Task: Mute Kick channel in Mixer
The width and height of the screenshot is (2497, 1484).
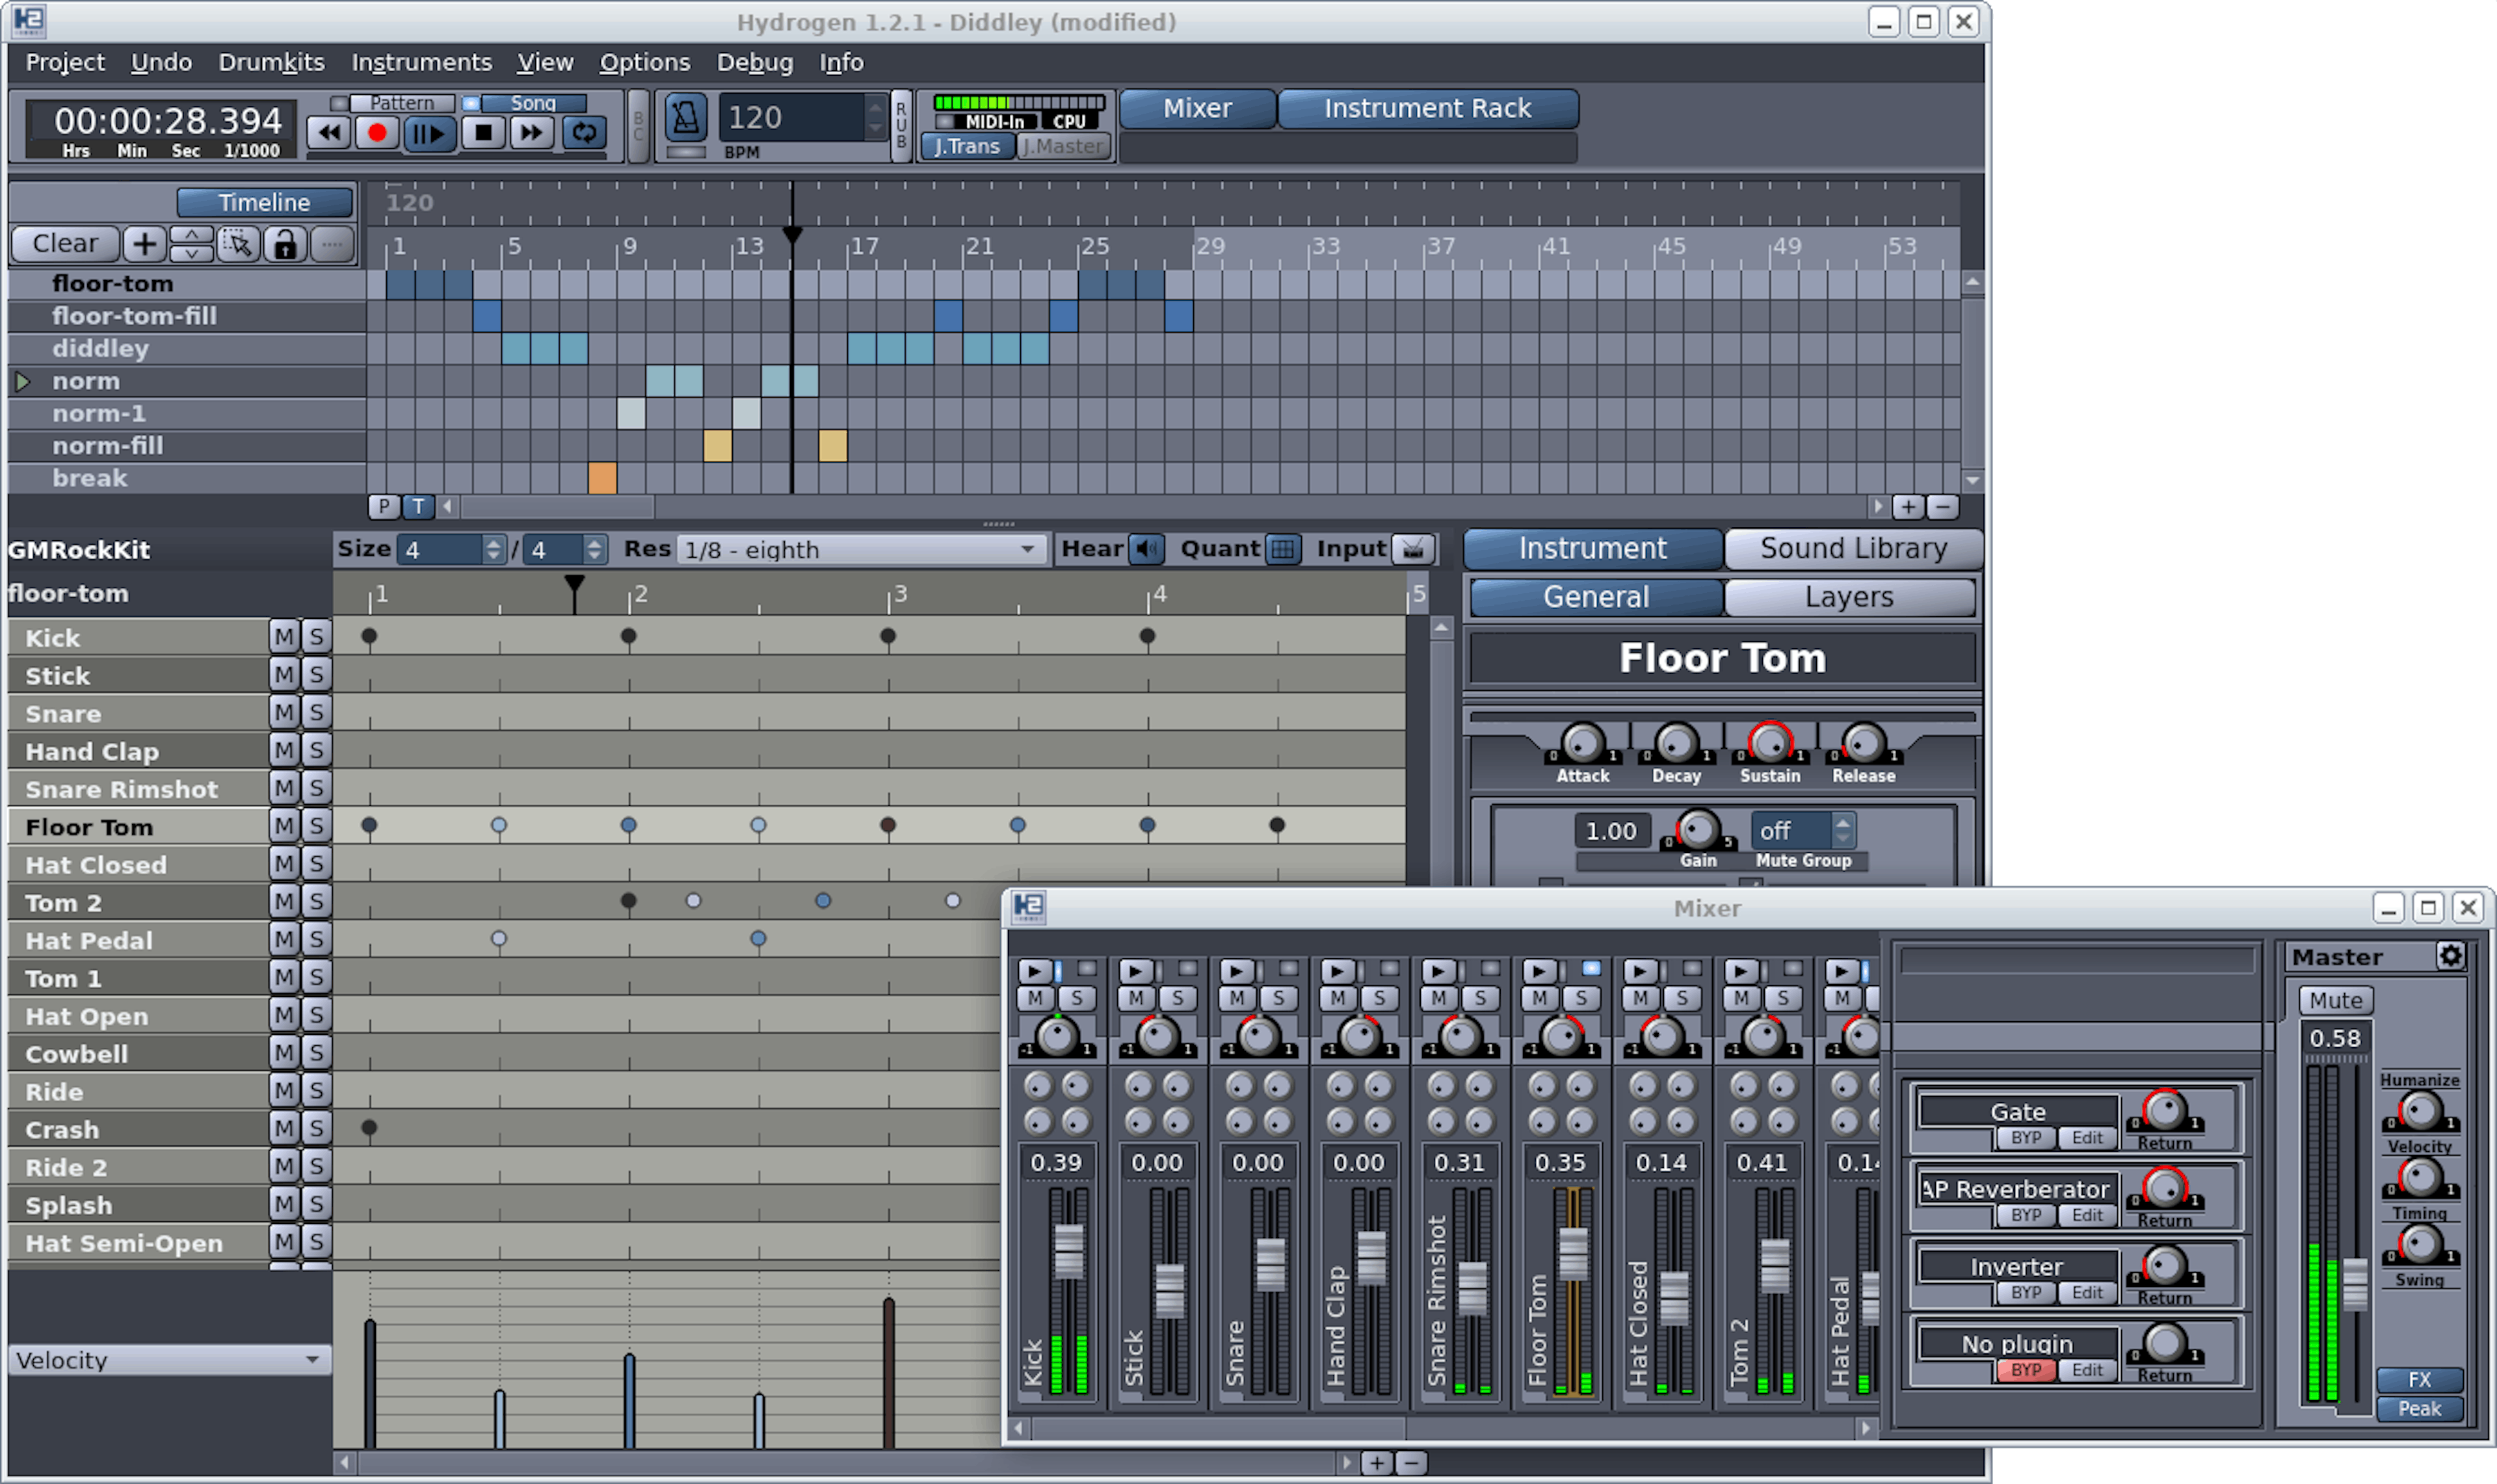Action: click(1035, 998)
